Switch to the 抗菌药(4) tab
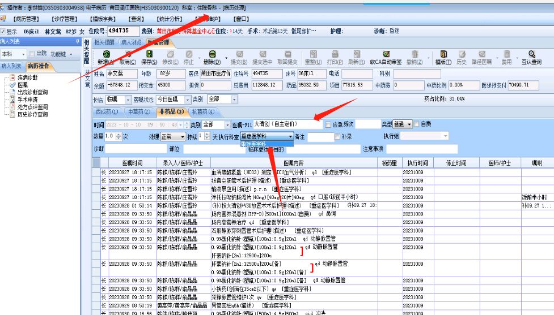The width and height of the screenshot is (554, 315). tap(203, 112)
